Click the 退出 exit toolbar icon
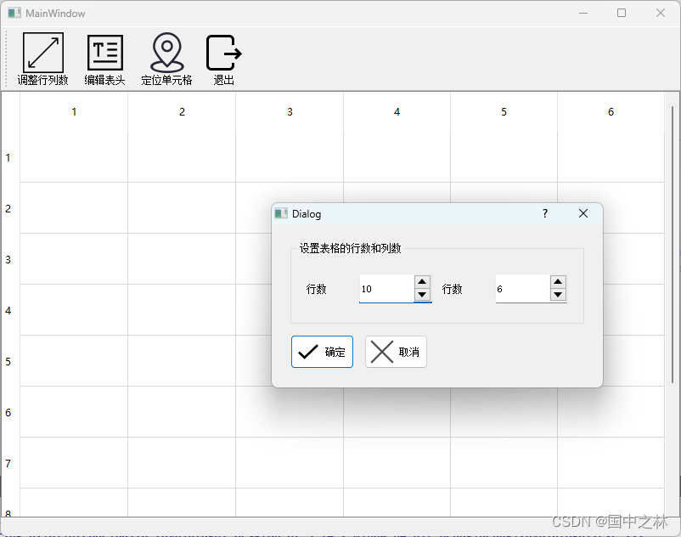 223,59
